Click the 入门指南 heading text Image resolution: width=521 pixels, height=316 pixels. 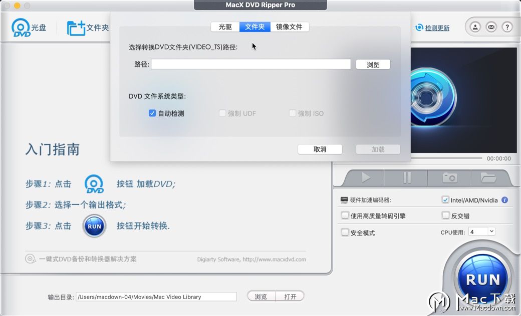point(53,149)
